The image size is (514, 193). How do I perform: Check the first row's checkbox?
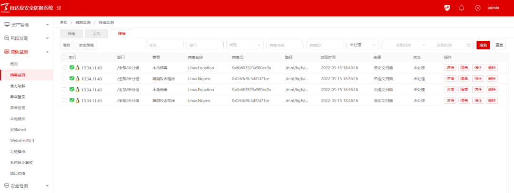(x=64, y=68)
